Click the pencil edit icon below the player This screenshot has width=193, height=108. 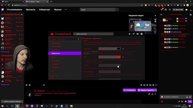149,94
